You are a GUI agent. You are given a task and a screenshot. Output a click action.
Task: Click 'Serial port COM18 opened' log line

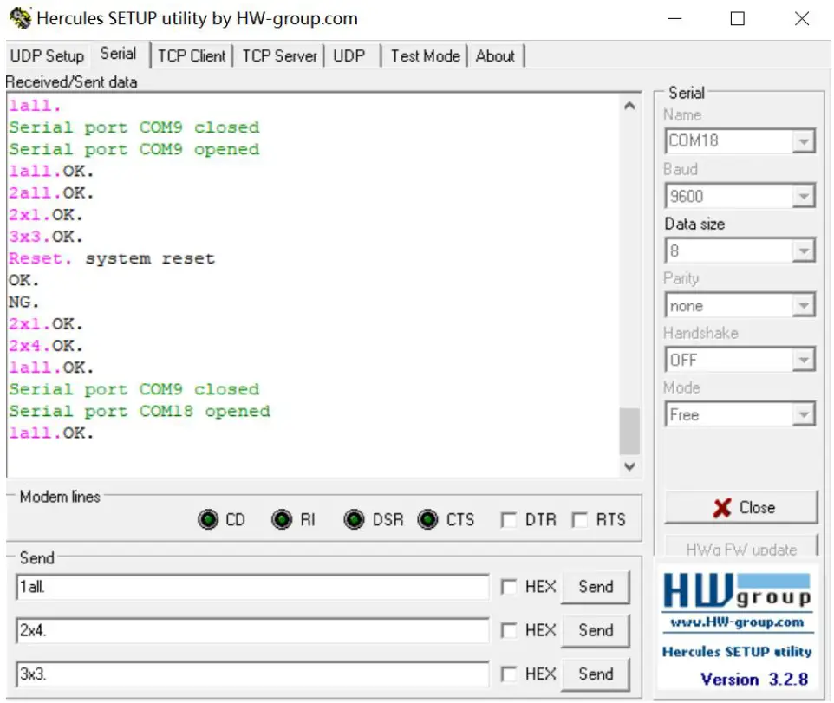point(140,411)
